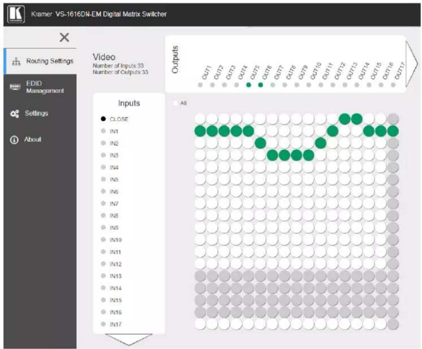
Task: Select the IN1 input radio dot
Action: pos(103,131)
